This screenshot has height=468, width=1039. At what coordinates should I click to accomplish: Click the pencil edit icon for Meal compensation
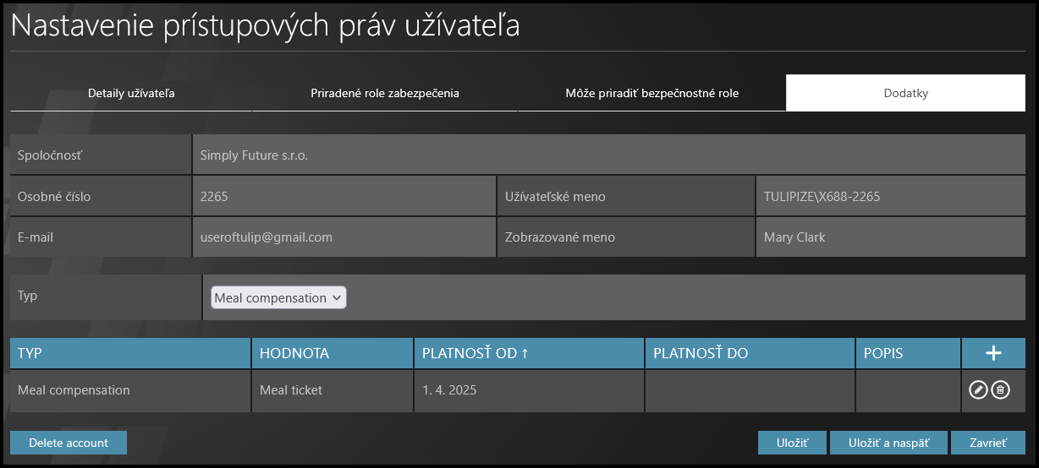[x=978, y=390]
